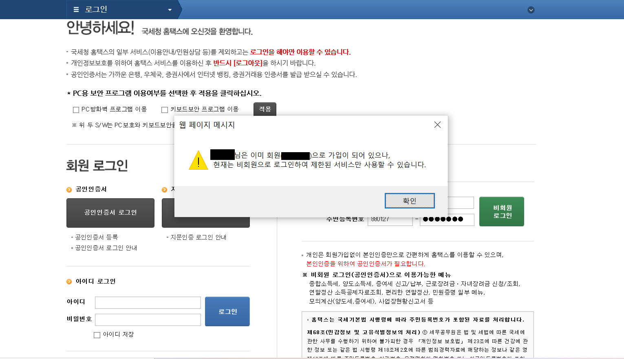Screen dimensions: 624x359
Task: Click the 비밀번호 input field
Action: (x=148, y=320)
